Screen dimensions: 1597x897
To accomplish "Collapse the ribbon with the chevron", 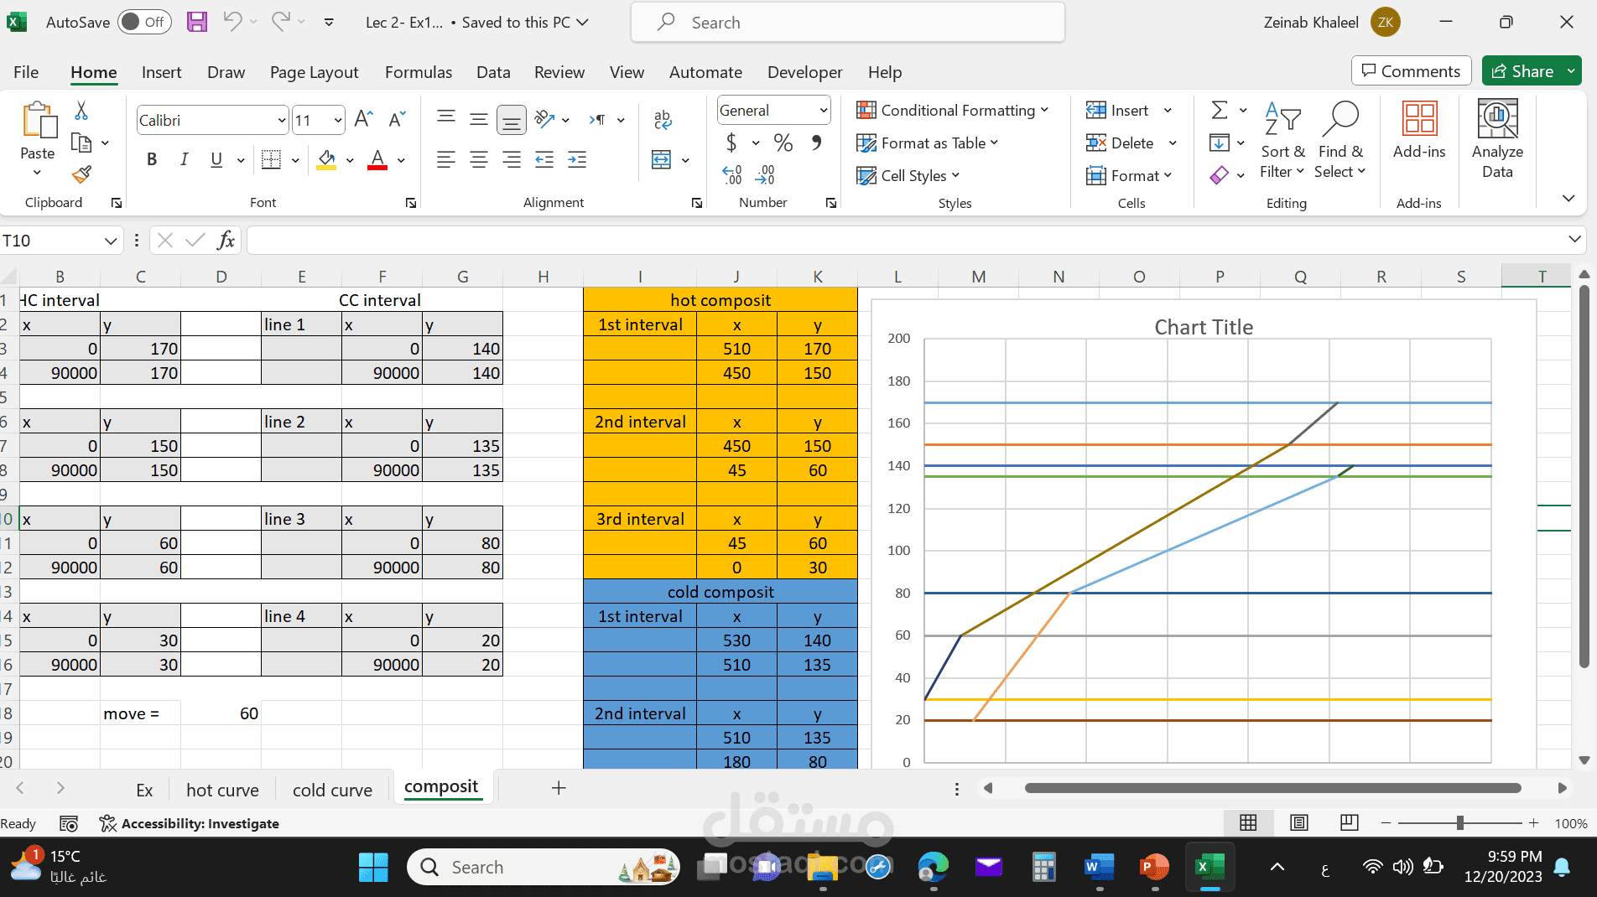I will point(1568,198).
